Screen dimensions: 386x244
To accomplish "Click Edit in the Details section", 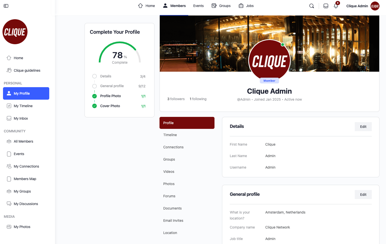I will (x=363, y=127).
